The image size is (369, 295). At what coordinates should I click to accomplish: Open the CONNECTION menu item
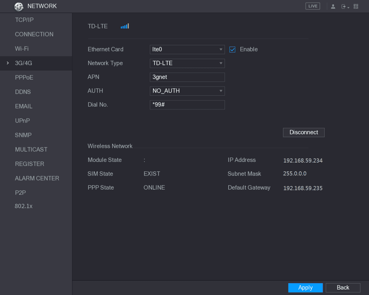[36, 34]
